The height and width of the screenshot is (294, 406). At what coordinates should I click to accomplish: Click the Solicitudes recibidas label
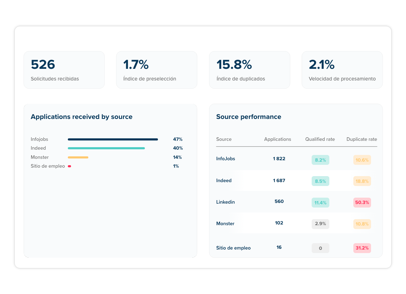pyautogui.click(x=55, y=79)
